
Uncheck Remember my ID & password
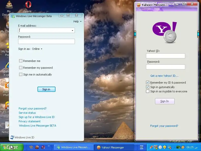click(x=147, y=83)
